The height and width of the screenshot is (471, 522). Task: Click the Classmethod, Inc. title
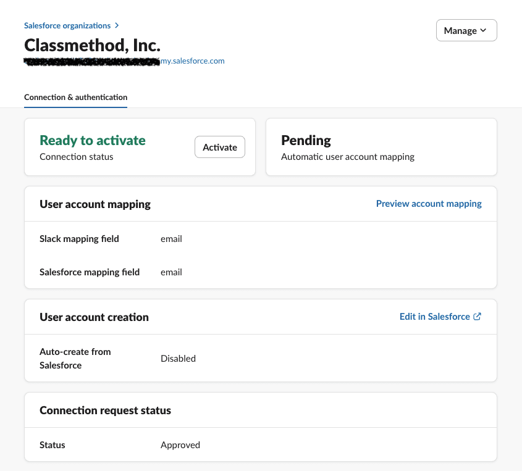click(x=92, y=45)
